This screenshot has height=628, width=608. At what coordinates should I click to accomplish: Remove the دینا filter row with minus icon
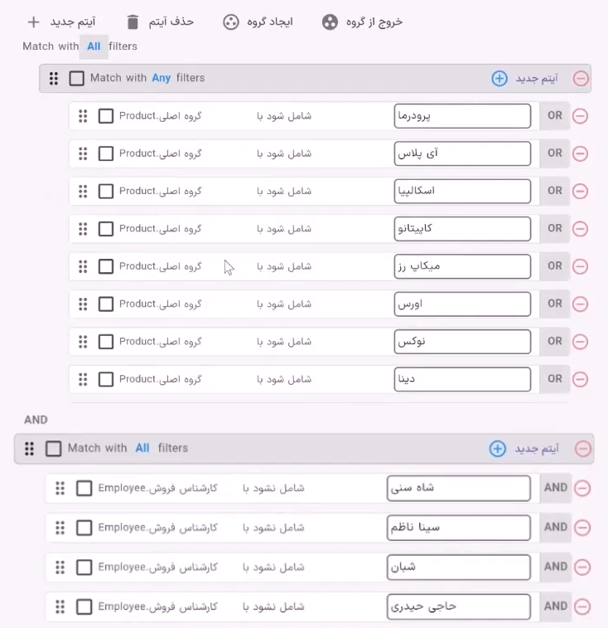coord(580,379)
